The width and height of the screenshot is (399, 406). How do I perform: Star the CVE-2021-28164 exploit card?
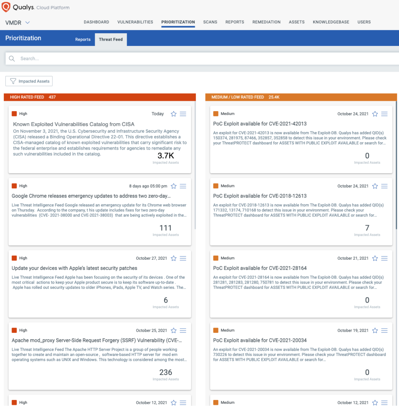pos(375,258)
